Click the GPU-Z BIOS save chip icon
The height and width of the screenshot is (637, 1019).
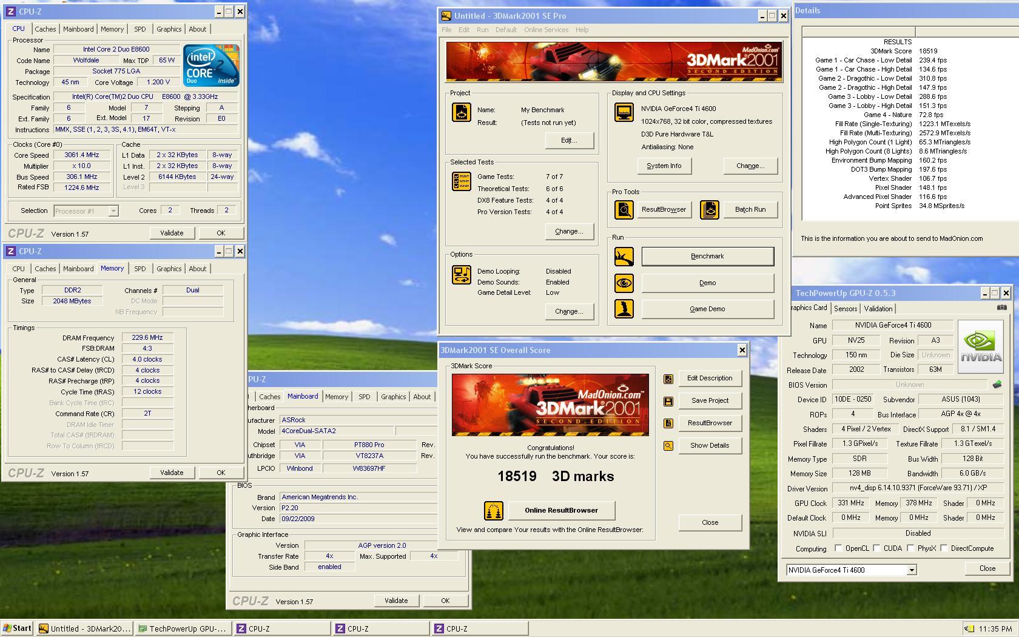pos(997,385)
